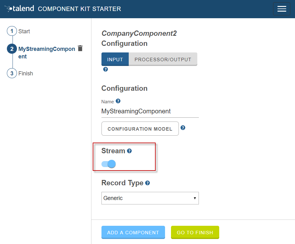This screenshot has width=295, height=244.
Task: Show the Record Type help tooltip
Action: 147,183
